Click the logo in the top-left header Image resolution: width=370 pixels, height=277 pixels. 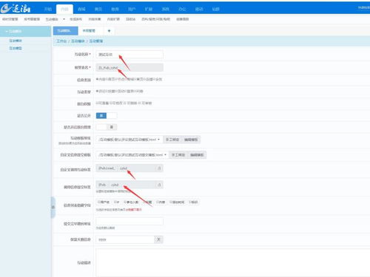16,9
